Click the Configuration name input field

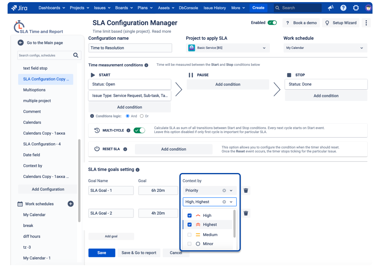tap(130, 48)
